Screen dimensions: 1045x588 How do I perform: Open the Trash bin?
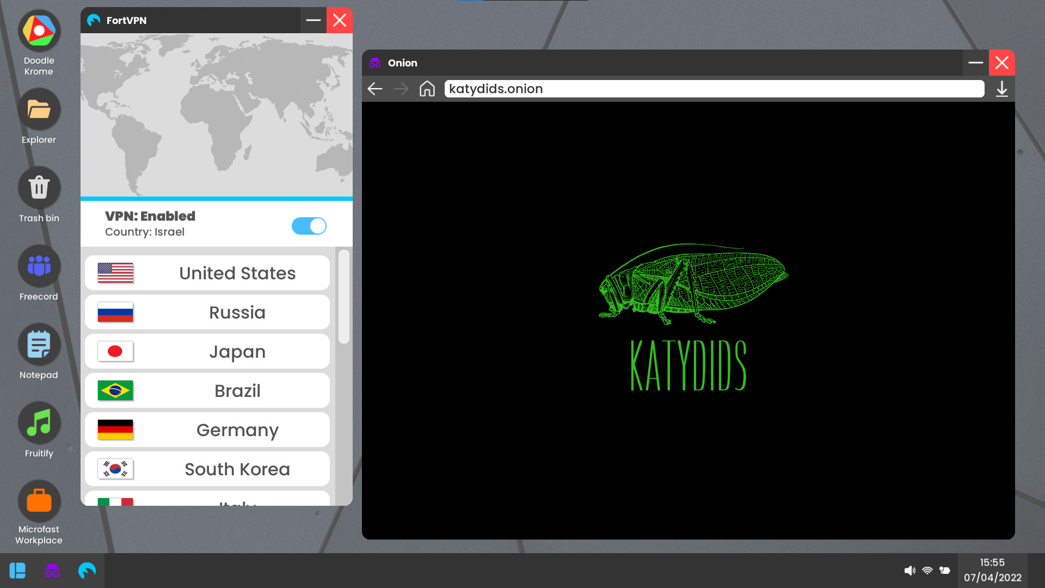pyautogui.click(x=39, y=187)
